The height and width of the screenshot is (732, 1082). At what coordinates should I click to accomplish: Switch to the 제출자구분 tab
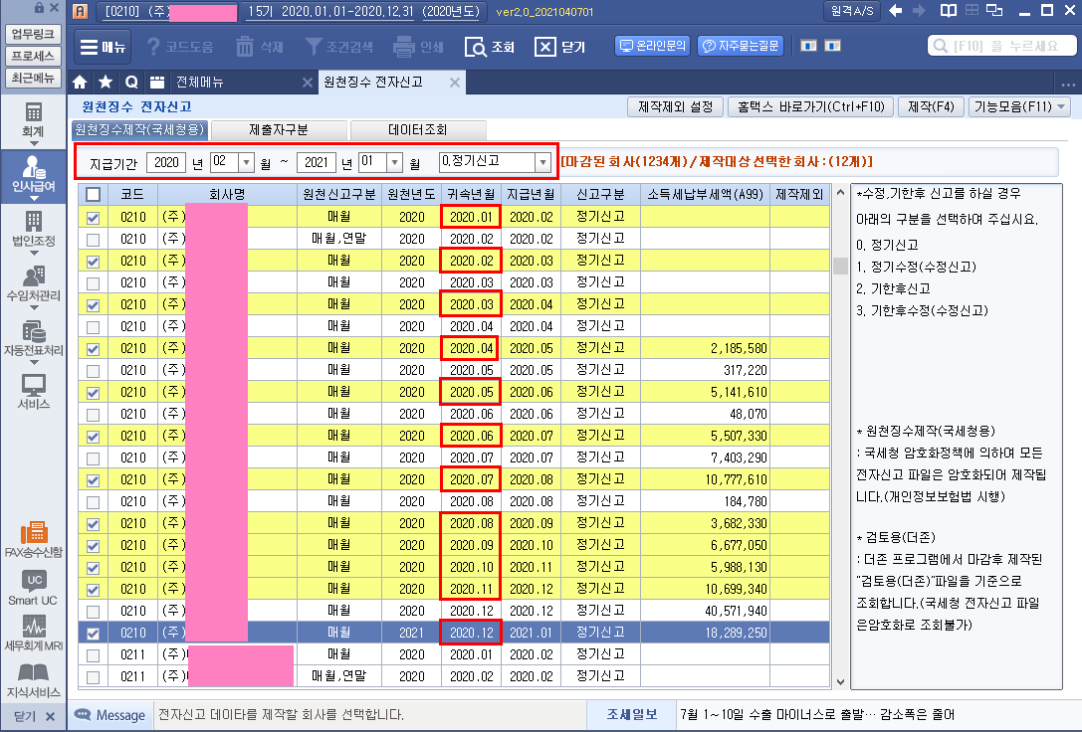(279, 129)
